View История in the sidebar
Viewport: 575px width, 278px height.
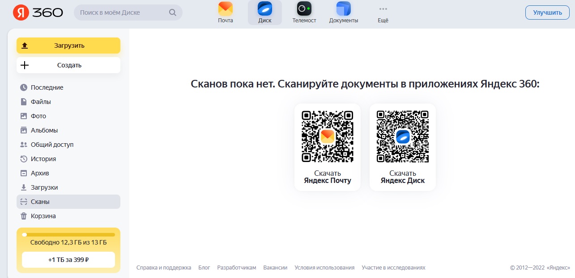[x=68, y=159]
